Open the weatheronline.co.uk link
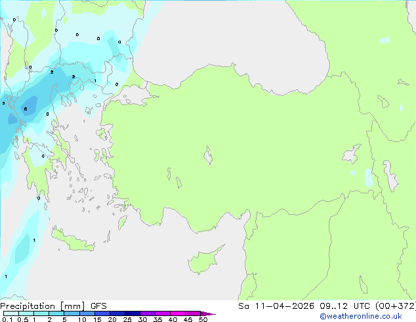 point(361,316)
